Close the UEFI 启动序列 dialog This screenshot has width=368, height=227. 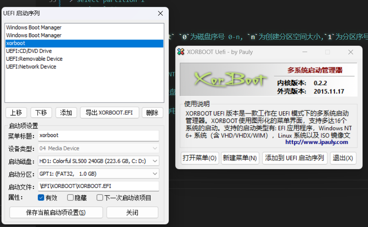160,13
